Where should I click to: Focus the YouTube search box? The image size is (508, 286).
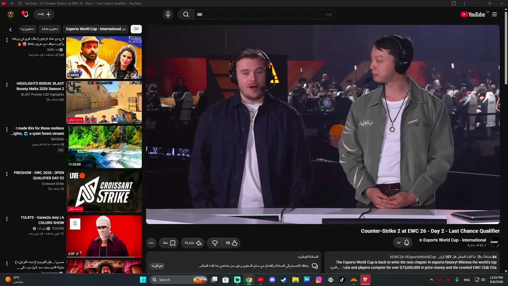(265, 14)
